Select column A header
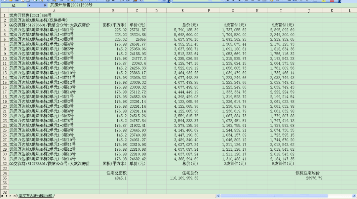The width and height of the screenshot is (357, 199). (x=54, y=11)
